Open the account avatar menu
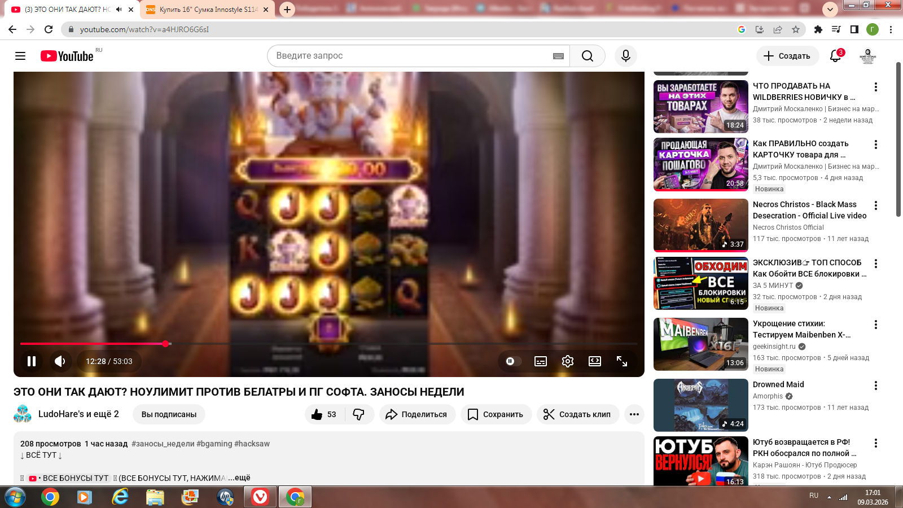This screenshot has height=508, width=903. tap(868, 56)
